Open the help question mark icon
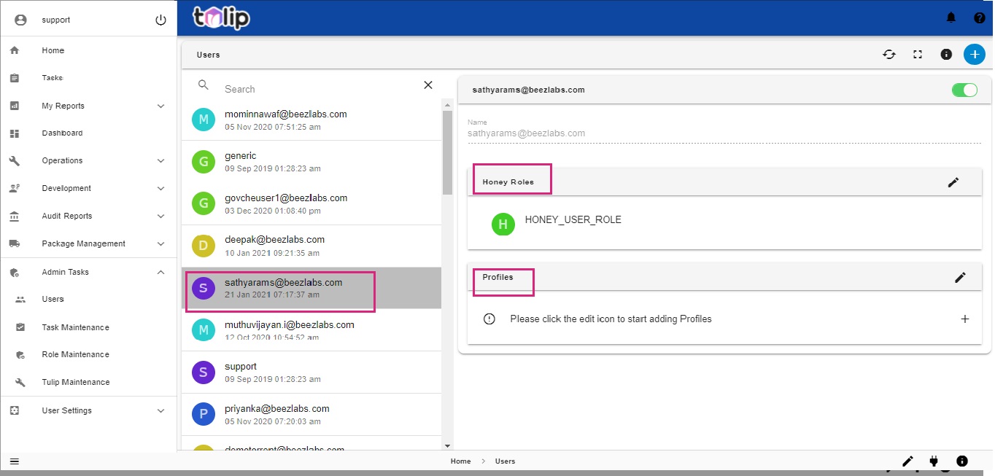The height and width of the screenshot is (476, 995). pos(979,17)
